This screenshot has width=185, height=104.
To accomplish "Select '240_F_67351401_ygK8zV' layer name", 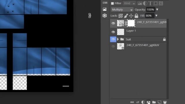I will click(143, 45).
